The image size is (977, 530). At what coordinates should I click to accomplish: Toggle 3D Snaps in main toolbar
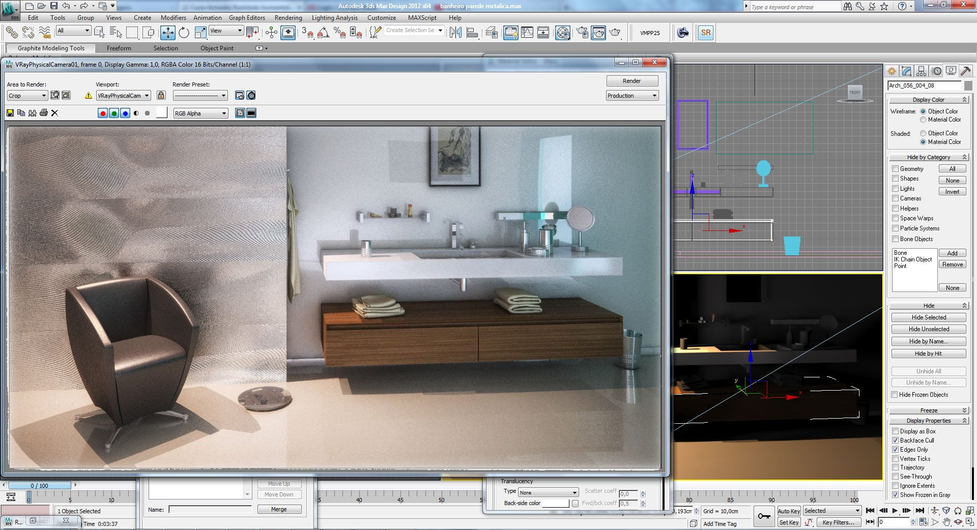[x=307, y=33]
